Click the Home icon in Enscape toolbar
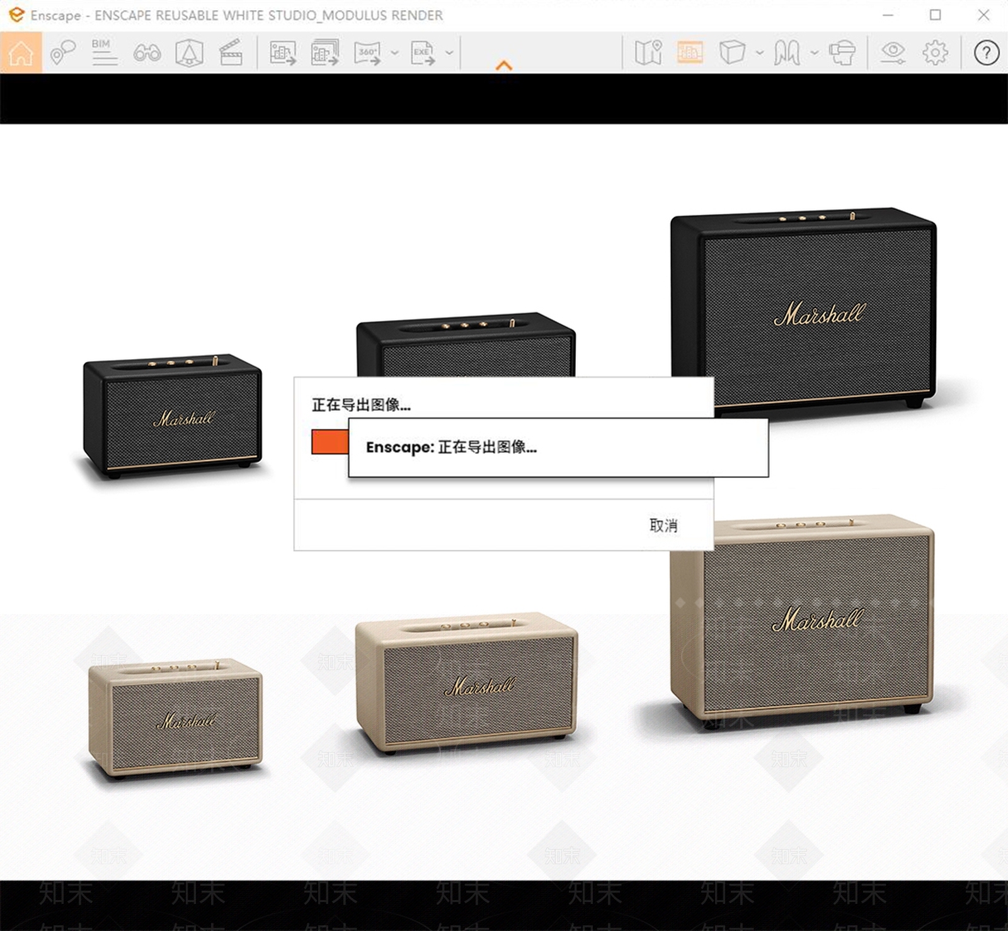Screen dimensions: 1008x931 pos(21,53)
